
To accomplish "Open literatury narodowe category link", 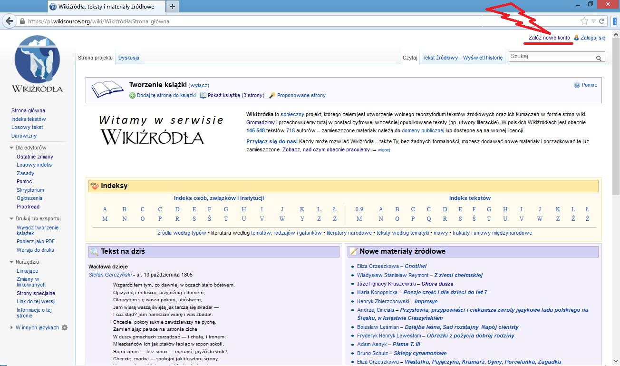I will (349, 233).
